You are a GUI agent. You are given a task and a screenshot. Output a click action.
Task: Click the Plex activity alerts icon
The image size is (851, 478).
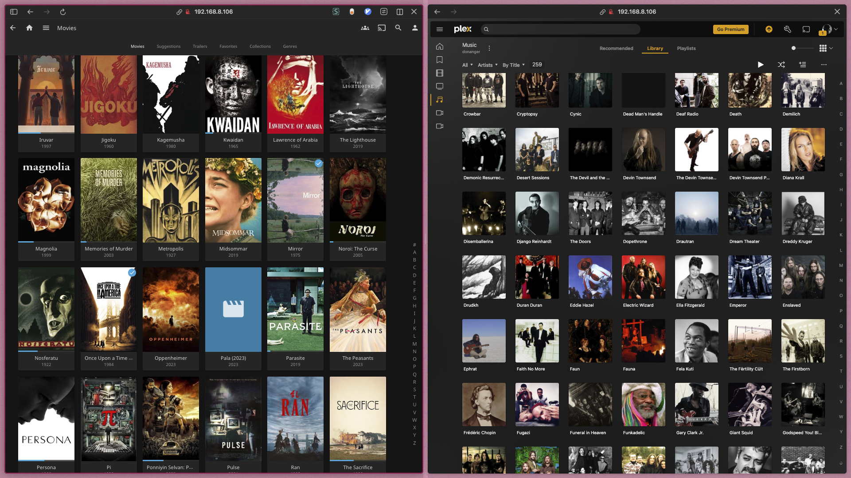pos(769,29)
